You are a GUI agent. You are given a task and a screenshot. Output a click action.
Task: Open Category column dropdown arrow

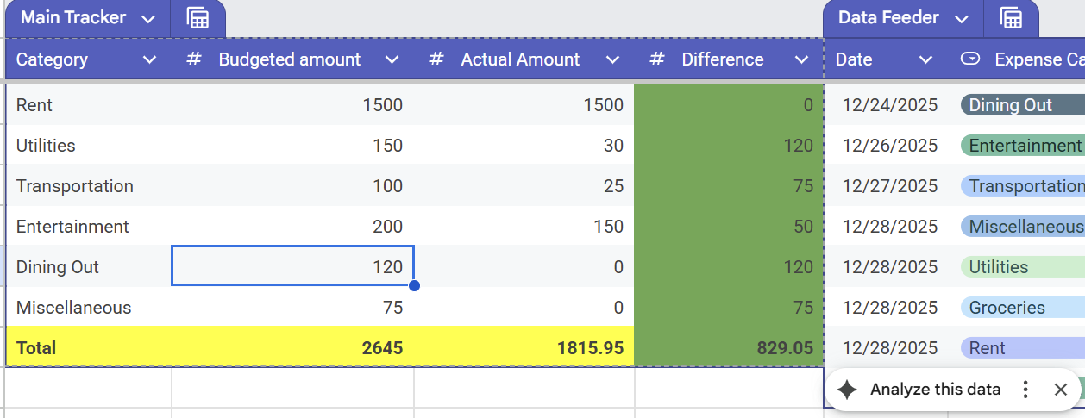coord(149,59)
